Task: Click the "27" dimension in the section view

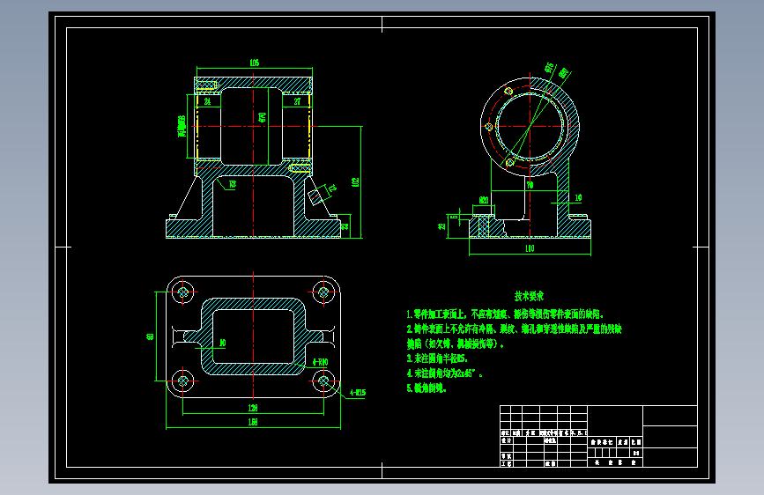Action: (x=297, y=101)
